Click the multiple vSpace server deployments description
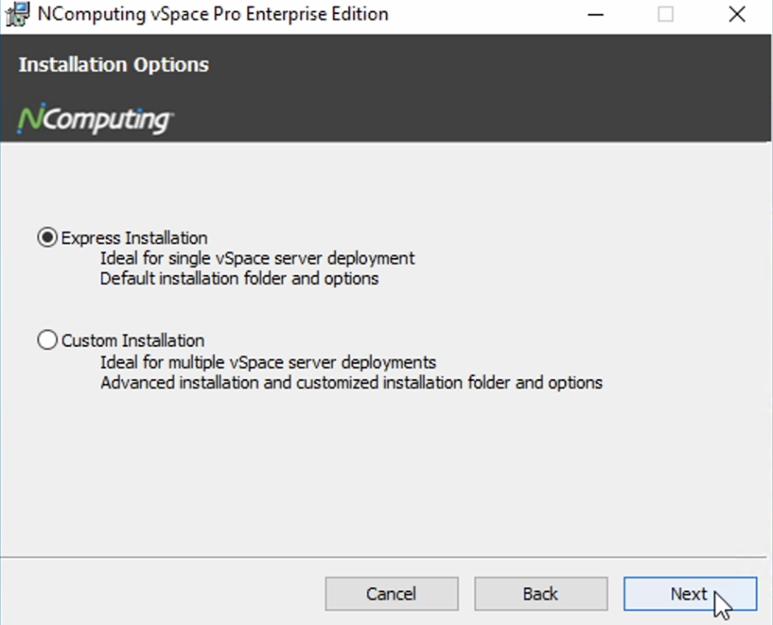Image resolution: width=773 pixels, height=625 pixels. 269,362
